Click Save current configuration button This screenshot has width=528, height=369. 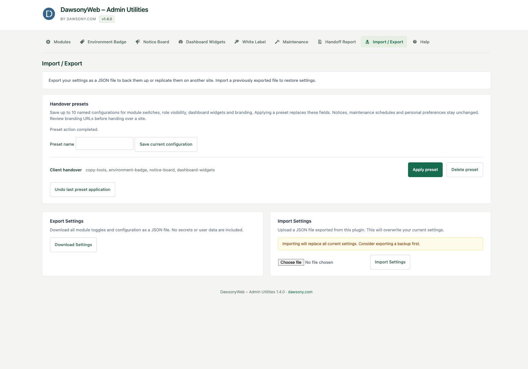pyautogui.click(x=166, y=144)
